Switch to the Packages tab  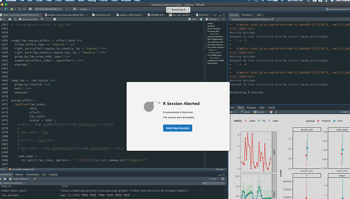pyautogui.click(x=251, y=108)
